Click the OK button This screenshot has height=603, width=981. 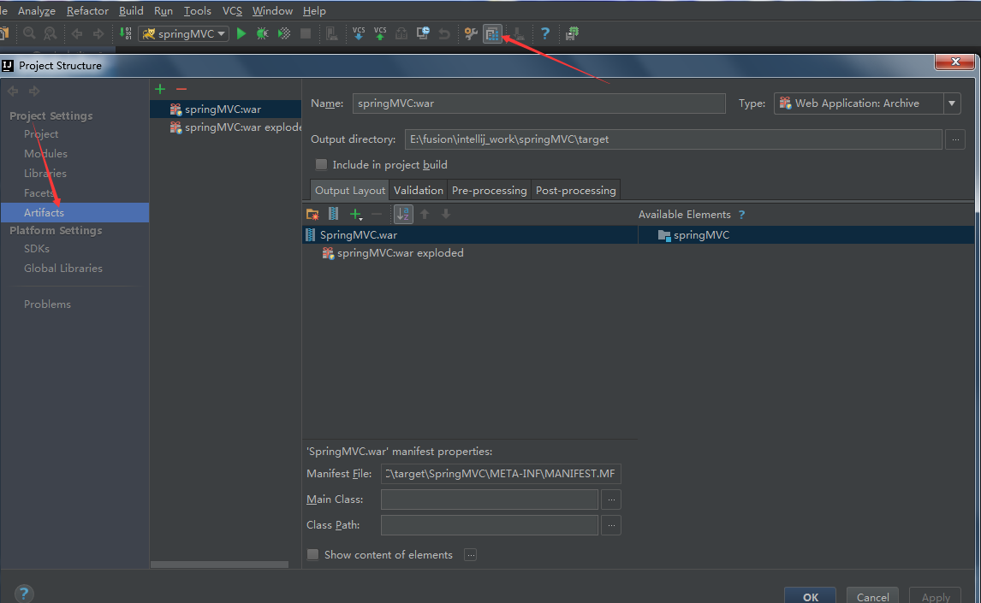811,597
